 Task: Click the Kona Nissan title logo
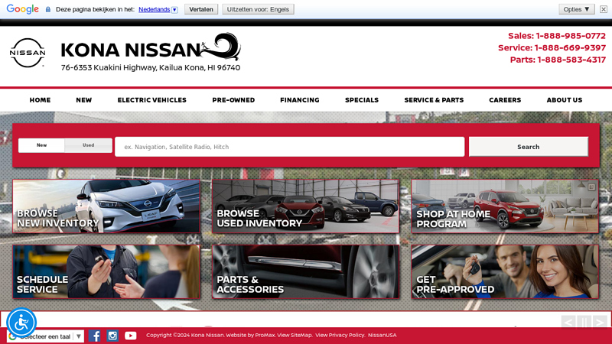151,47
